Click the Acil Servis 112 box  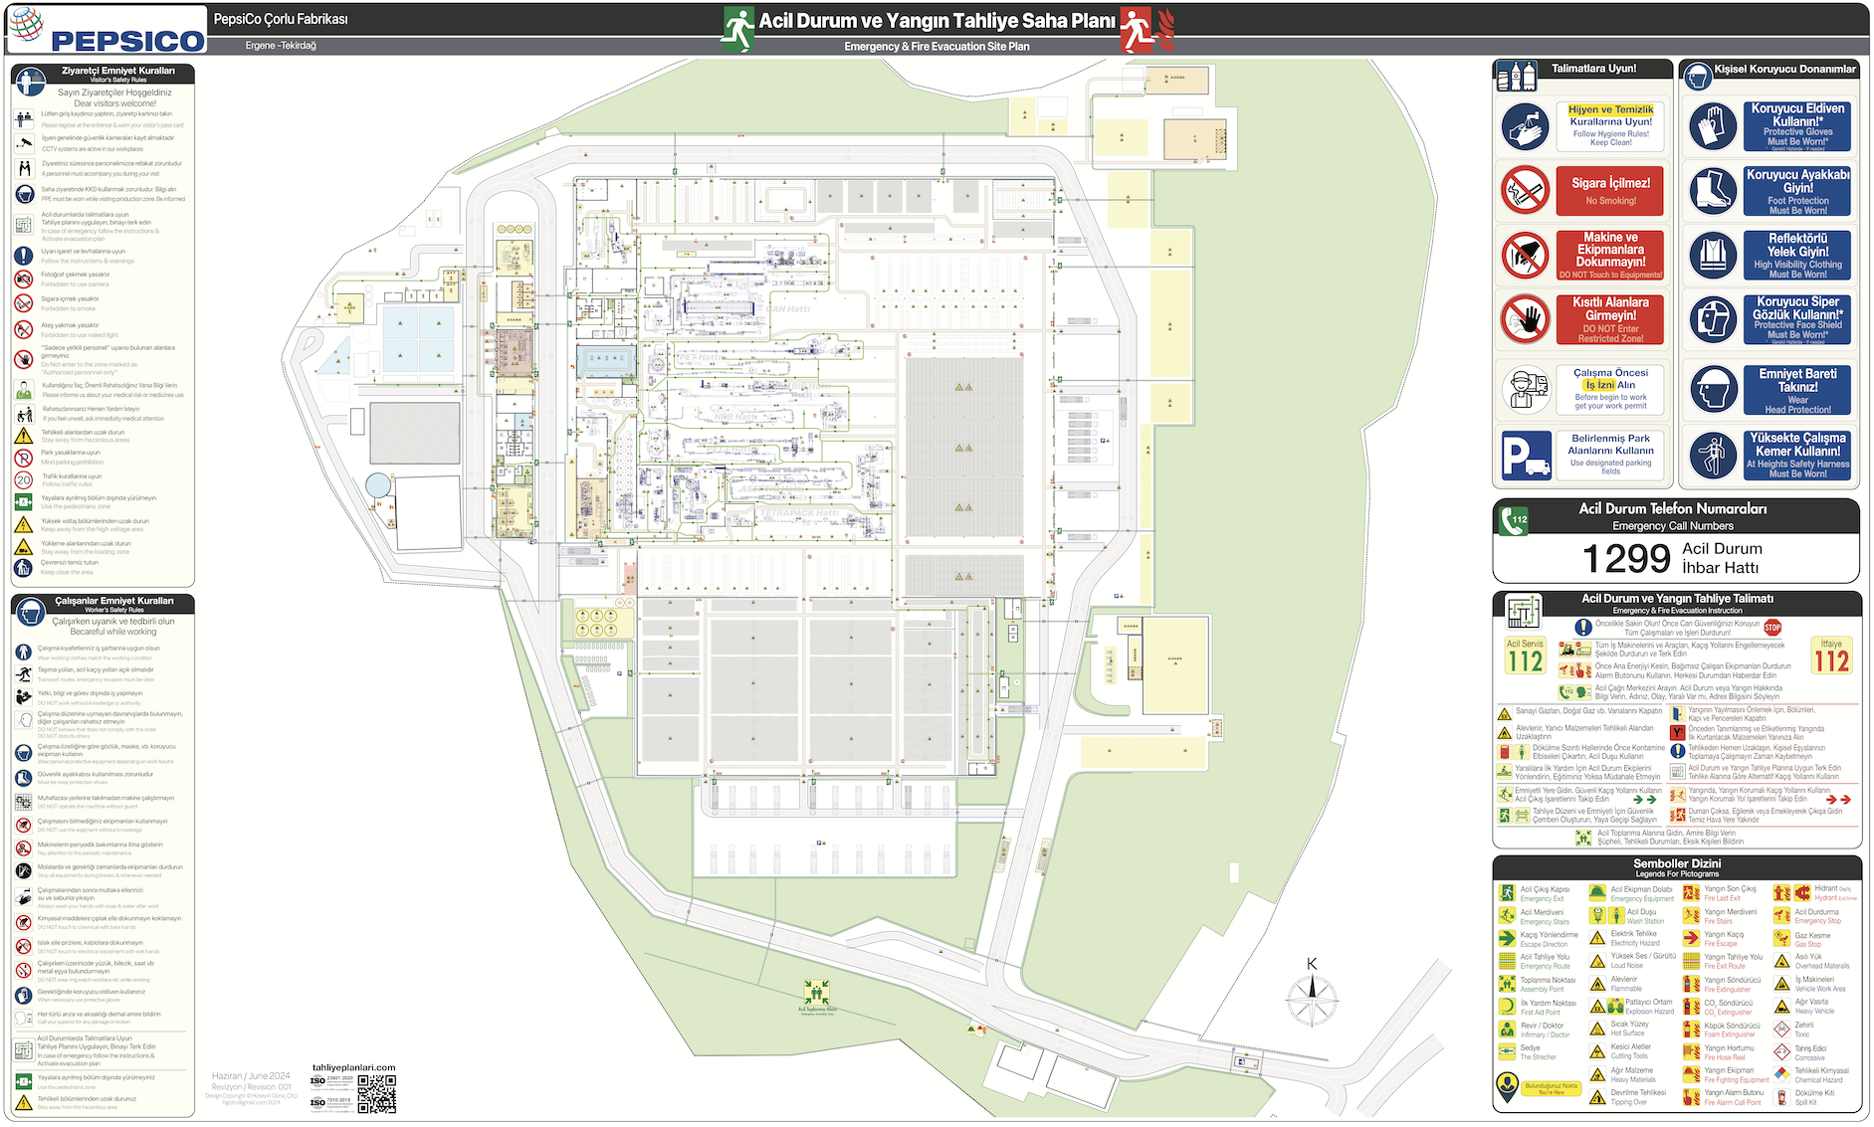point(1525,657)
